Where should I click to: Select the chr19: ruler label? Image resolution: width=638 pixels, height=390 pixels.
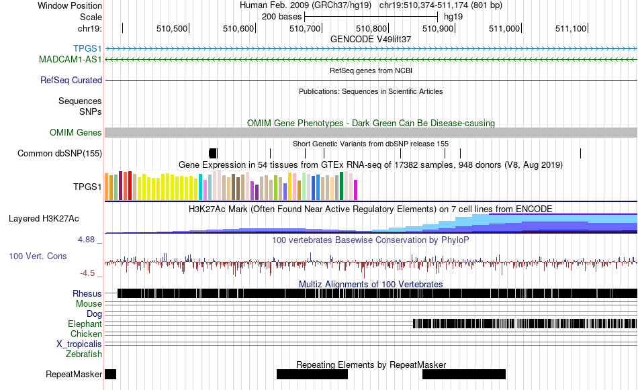[90, 28]
